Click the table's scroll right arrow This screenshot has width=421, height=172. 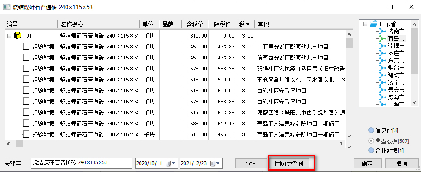(341, 144)
